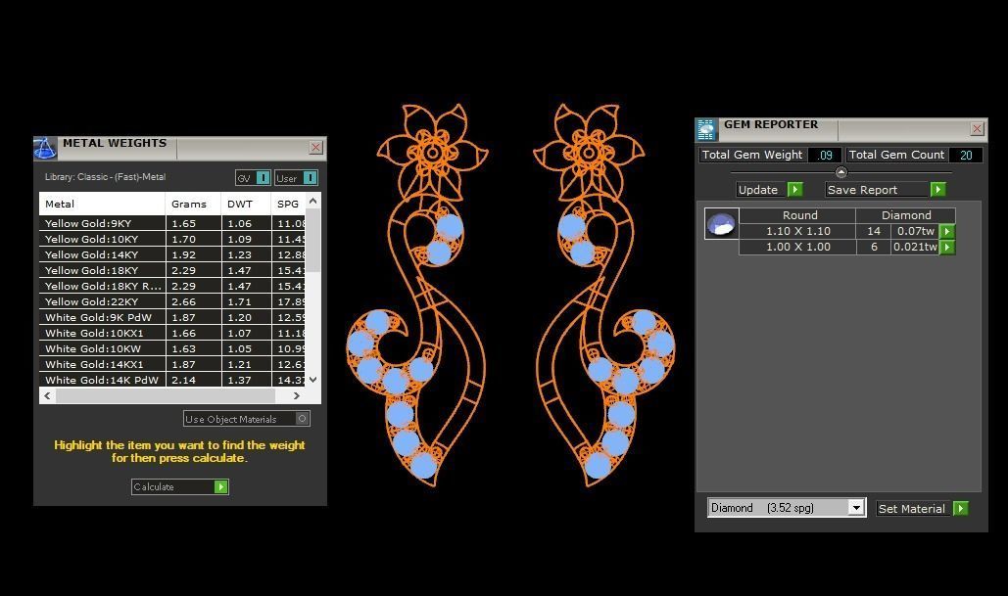Click the Gem Reporter panel icon
Image resolution: width=1008 pixels, height=596 pixels.
pyautogui.click(x=706, y=129)
